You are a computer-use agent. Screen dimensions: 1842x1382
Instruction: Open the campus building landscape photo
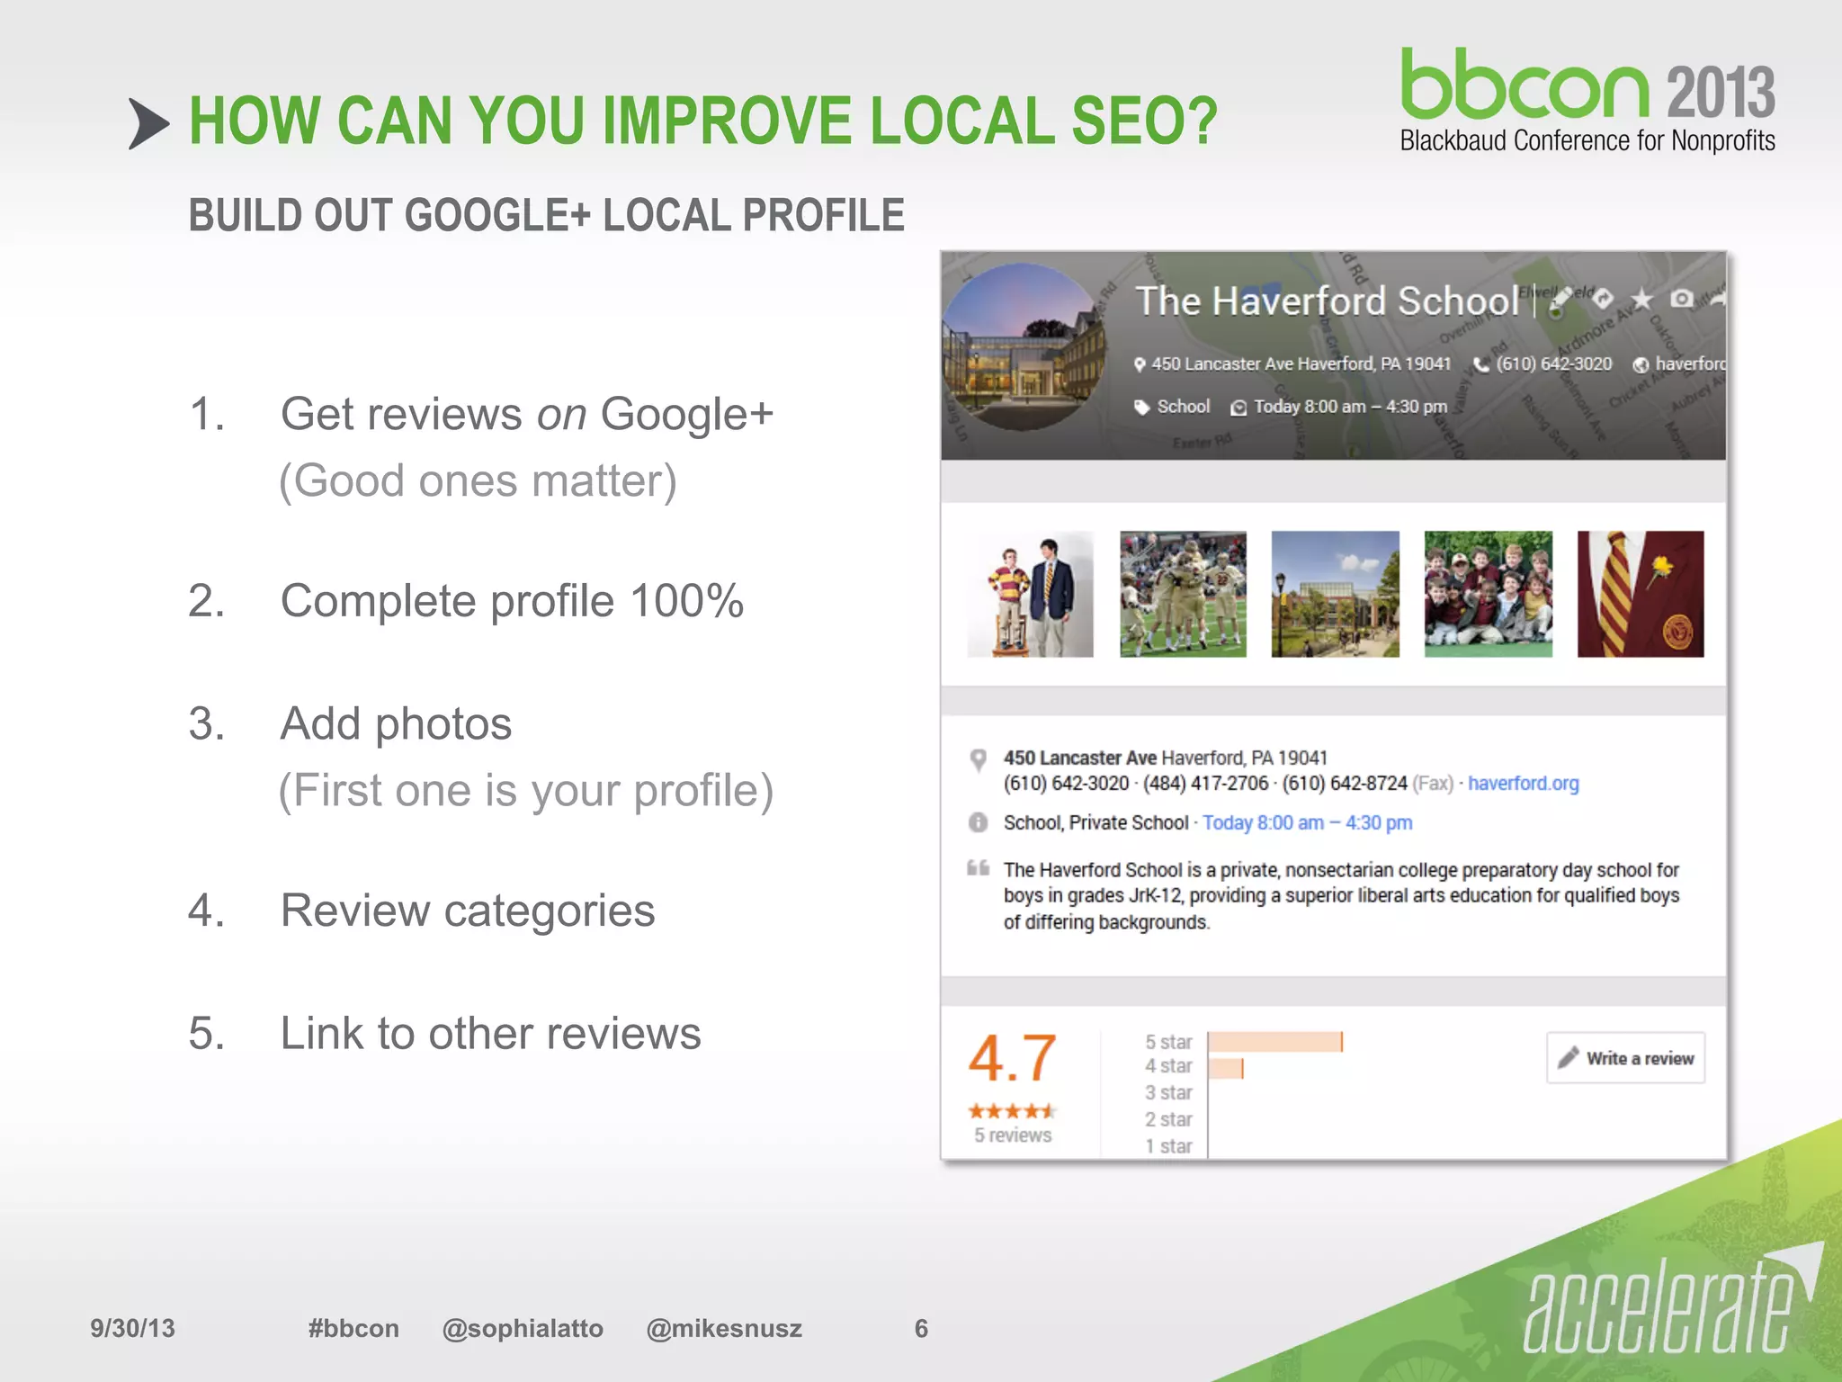[x=1336, y=594]
